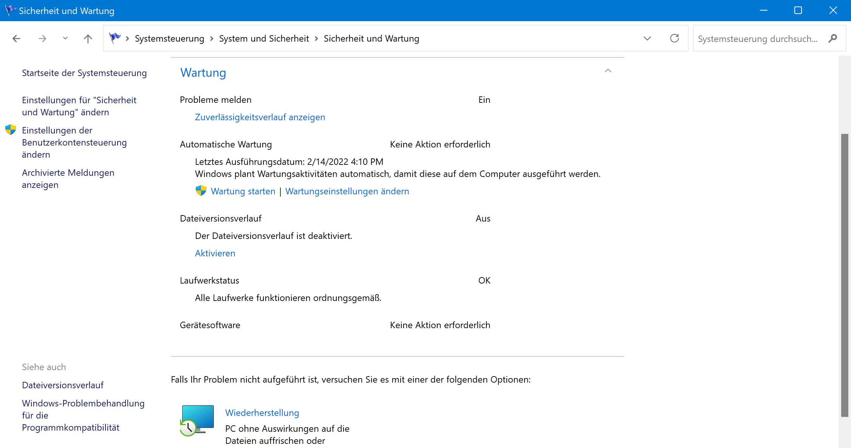Focus the Systemsteuerung durchsuchen search field

[x=758, y=39]
